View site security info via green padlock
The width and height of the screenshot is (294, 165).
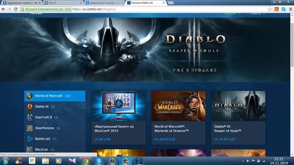[23, 9]
